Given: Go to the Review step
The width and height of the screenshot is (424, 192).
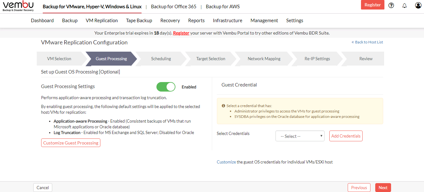Looking at the screenshot, I should click(366, 59).
